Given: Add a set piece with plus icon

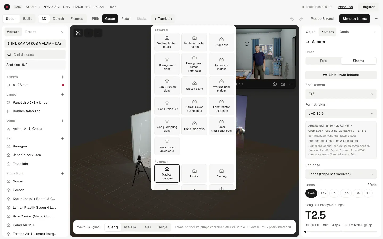Looking at the screenshot, I should (x=62, y=138).
